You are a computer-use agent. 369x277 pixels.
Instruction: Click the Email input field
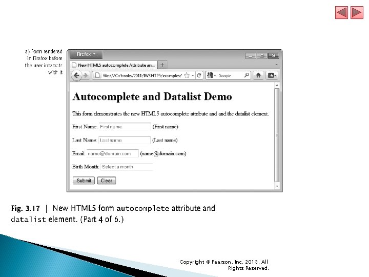(x=112, y=153)
